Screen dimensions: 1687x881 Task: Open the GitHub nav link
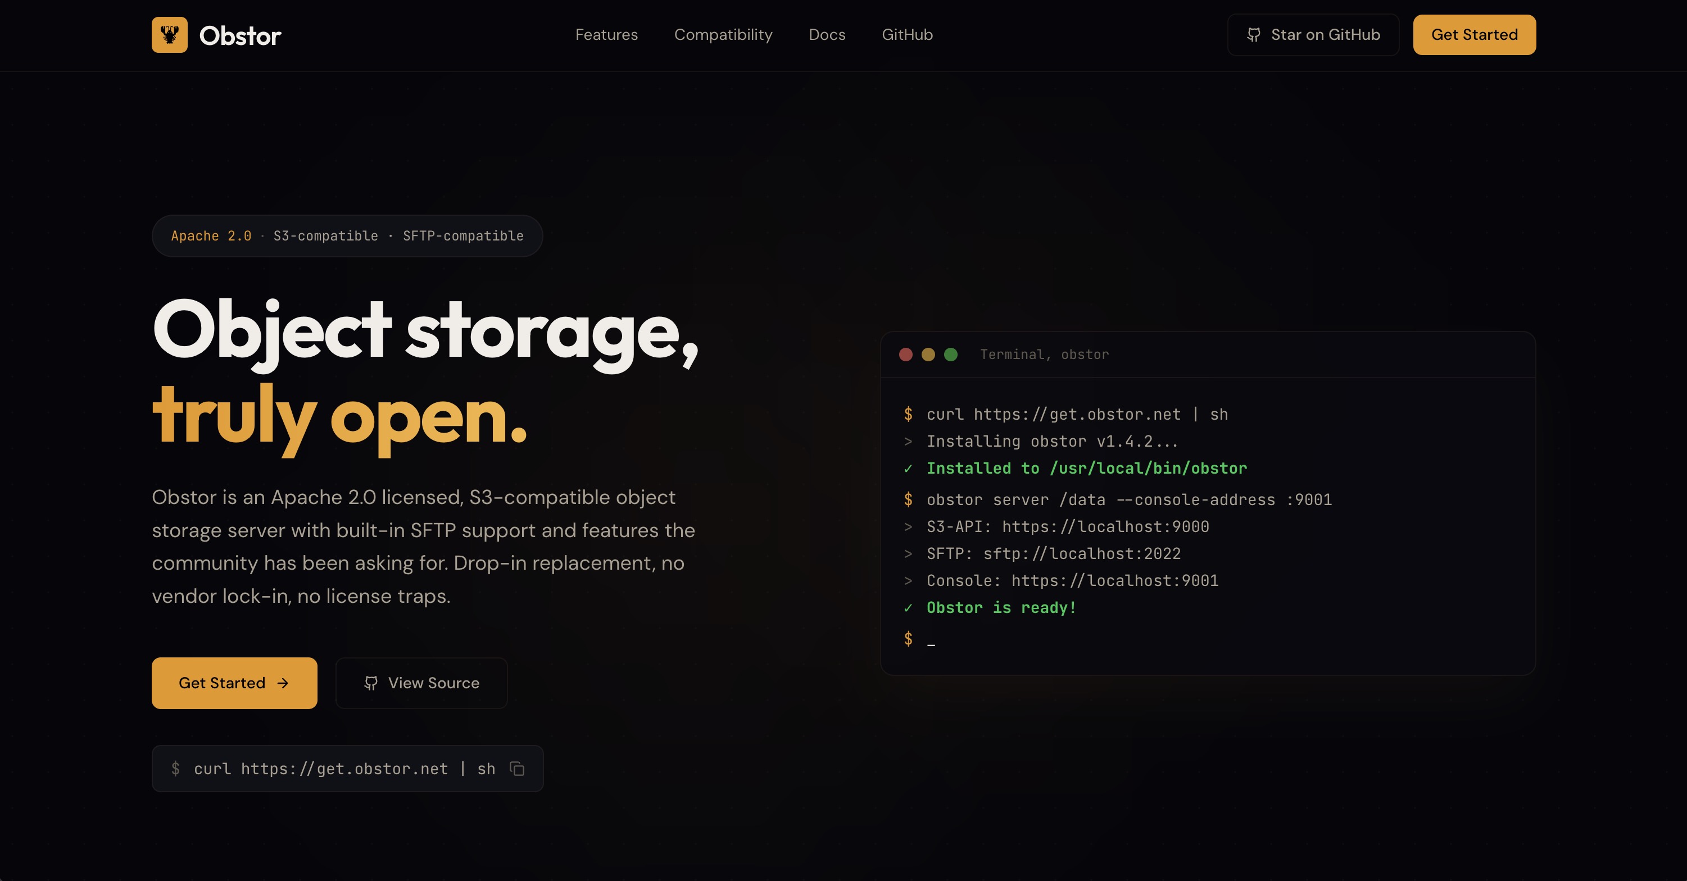click(907, 35)
